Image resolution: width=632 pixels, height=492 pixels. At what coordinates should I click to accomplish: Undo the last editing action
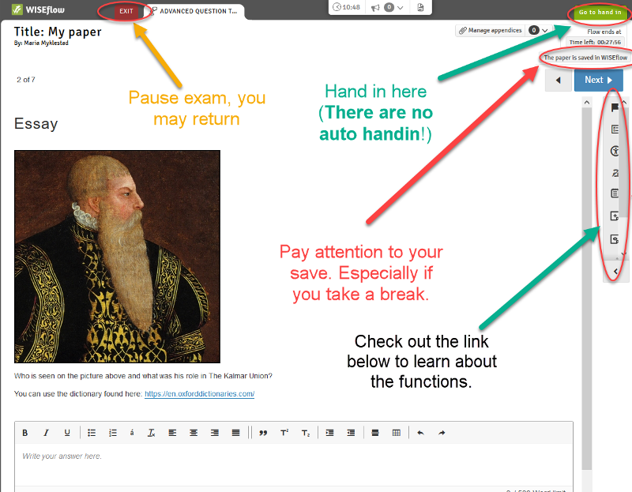click(421, 432)
